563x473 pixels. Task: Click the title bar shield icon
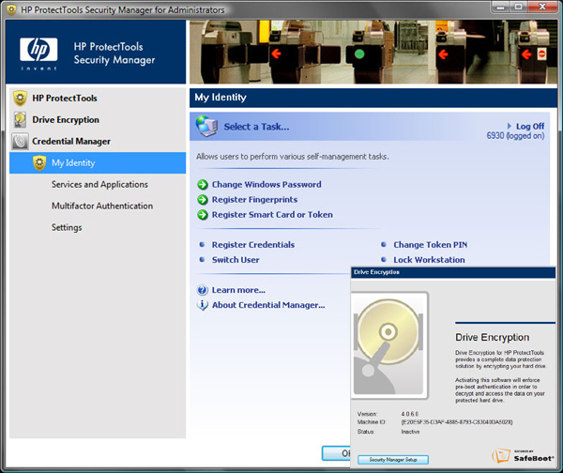click(11, 9)
